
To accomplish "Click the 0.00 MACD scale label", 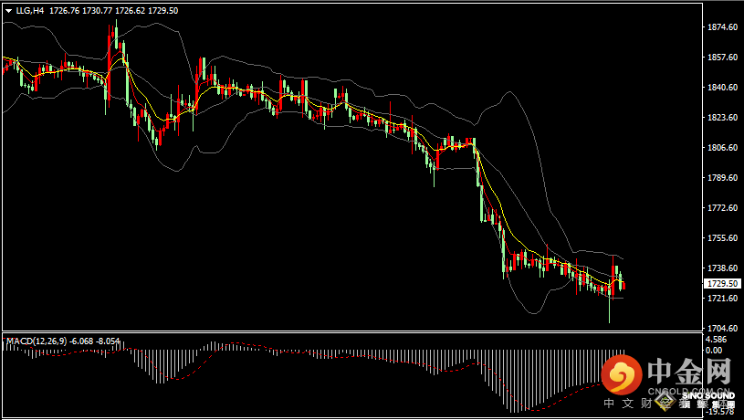I will 715,351.
